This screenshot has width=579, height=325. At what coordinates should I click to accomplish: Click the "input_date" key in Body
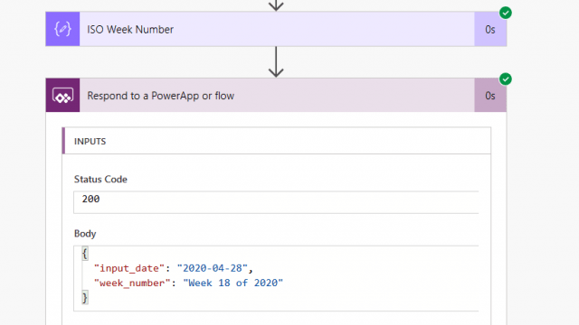click(129, 268)
